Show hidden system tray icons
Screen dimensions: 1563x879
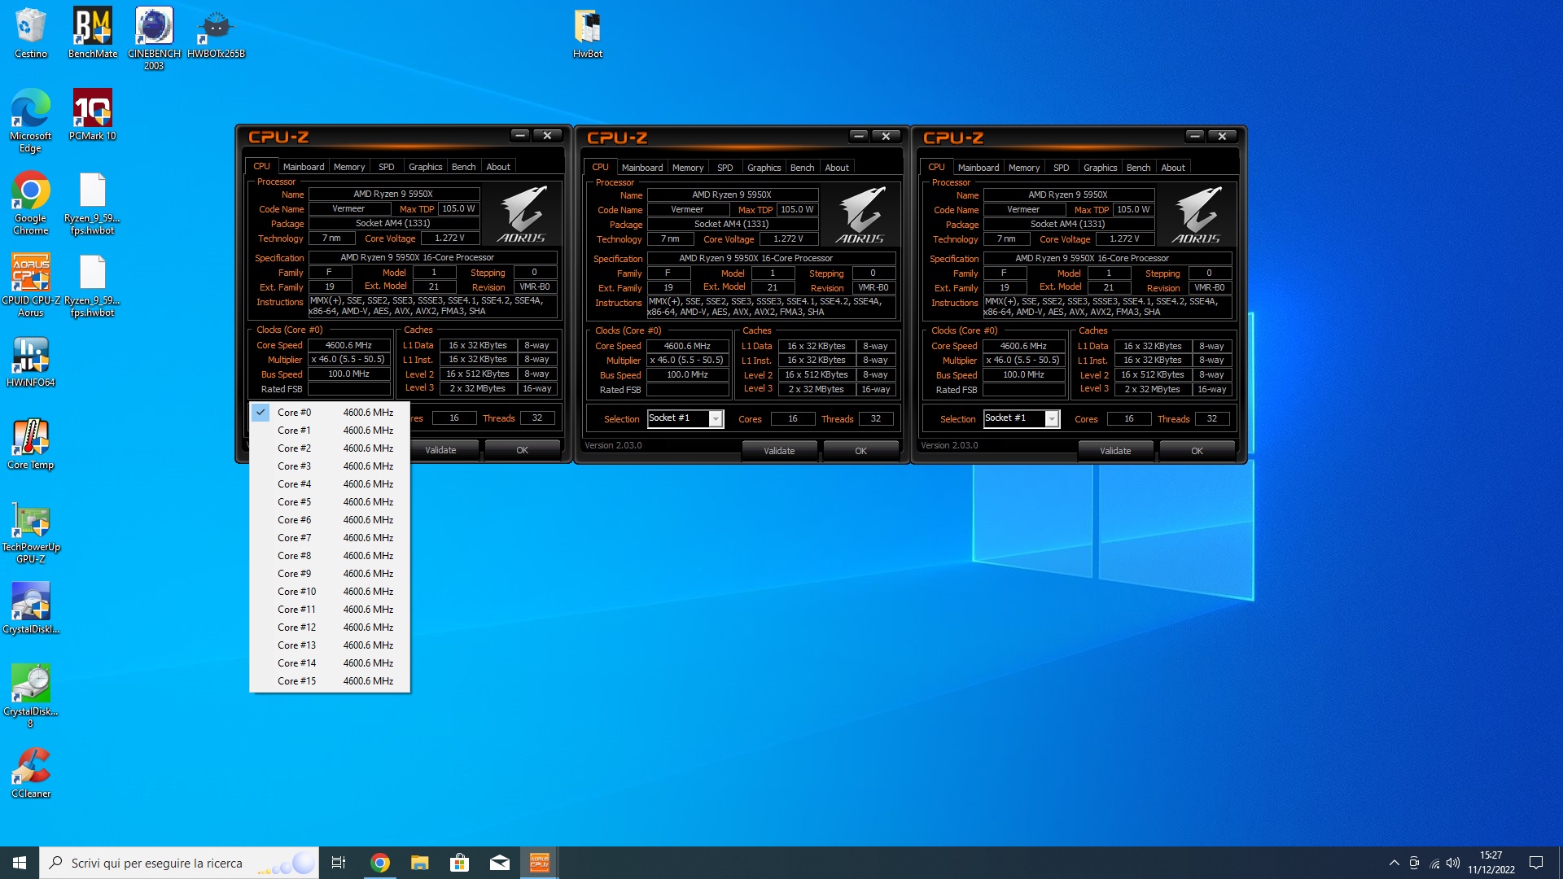click(x=1394, y=863)
